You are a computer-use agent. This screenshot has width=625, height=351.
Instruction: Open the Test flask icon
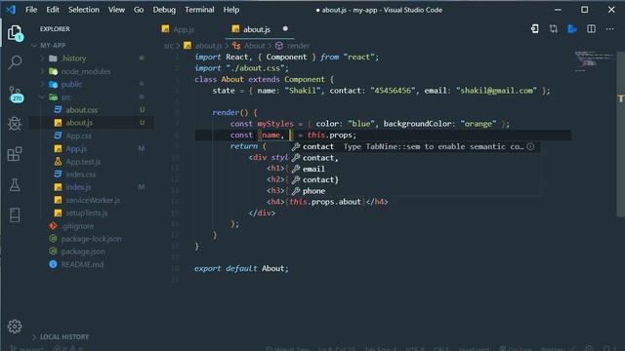(15, 184)
